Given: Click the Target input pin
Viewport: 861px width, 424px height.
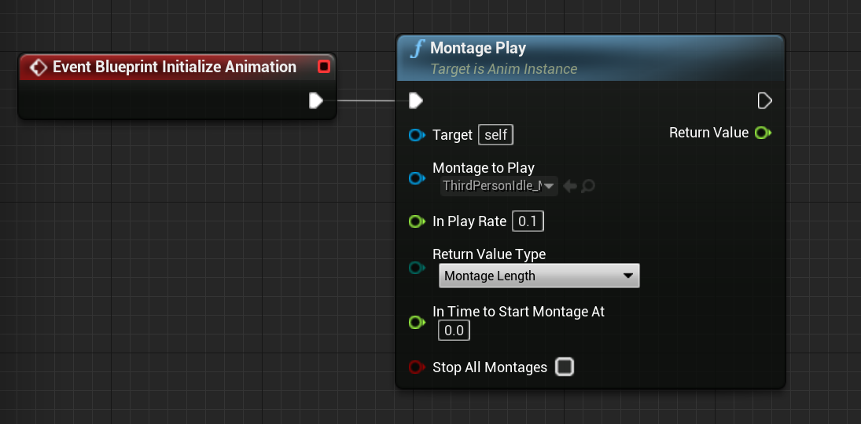Looking at the screenshot, I should point(417,135).
